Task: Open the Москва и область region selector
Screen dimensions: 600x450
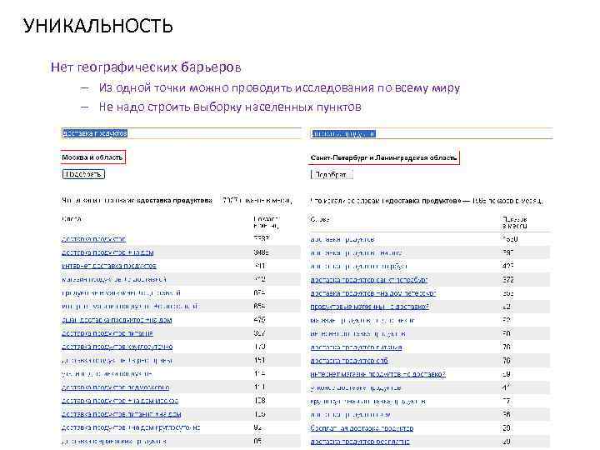Action: [x=92, y=157]
